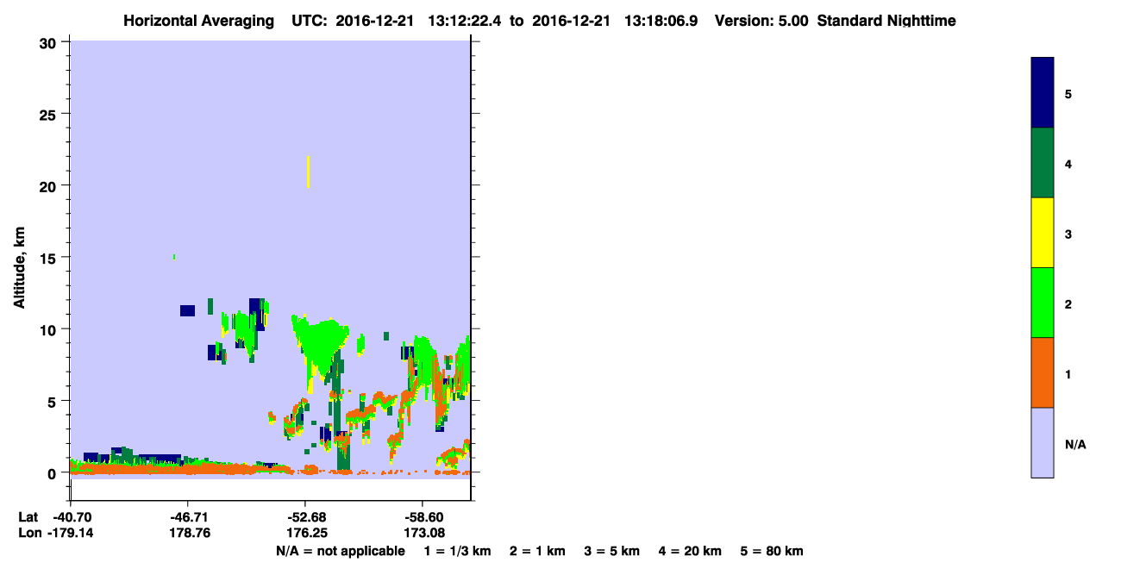
Task: Click the longitude value '178.76'
Action: coord(189,534)
